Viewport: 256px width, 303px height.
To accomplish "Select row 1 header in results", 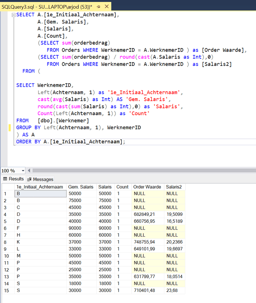I will pos(8,194).
